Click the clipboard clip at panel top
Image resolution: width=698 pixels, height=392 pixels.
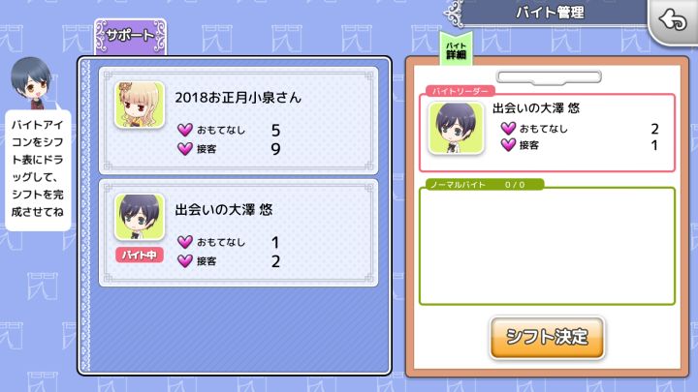[x=549, y=77]
